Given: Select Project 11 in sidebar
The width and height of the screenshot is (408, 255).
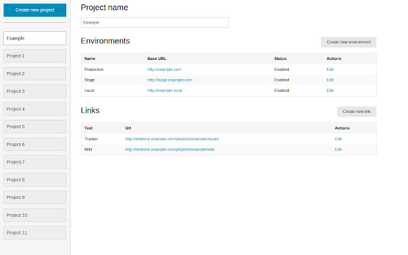Looking at the screenshot, I should (x=35, y=233).
